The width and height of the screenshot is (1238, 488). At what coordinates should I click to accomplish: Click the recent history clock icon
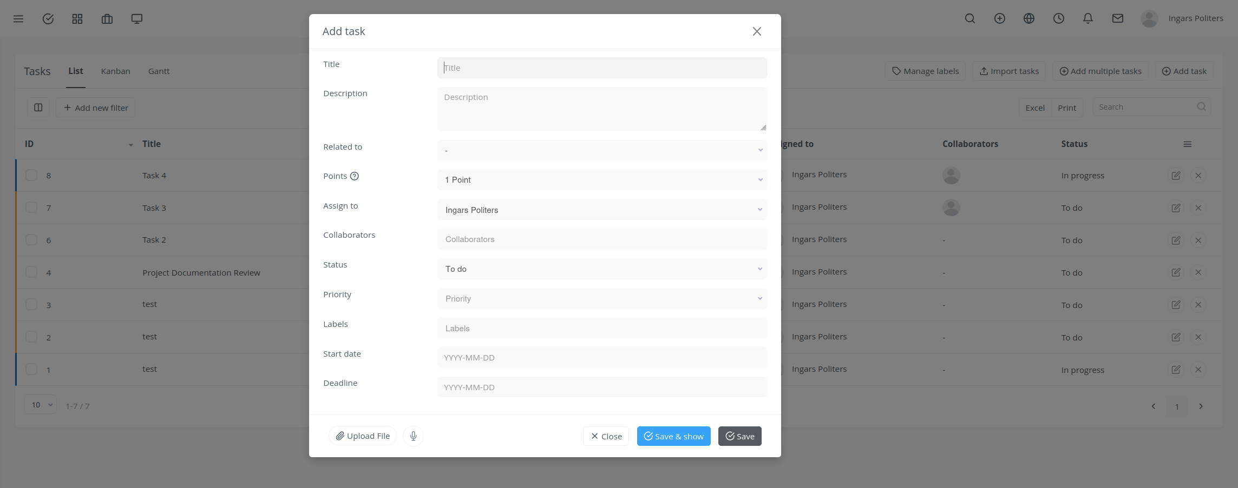pos(1058,18)
